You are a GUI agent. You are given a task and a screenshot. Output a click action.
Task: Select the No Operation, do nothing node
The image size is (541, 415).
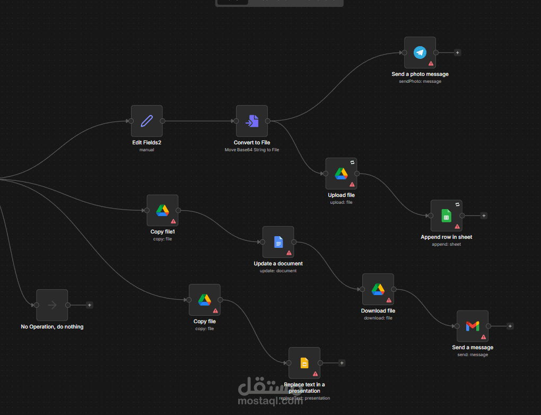[52, 305]
